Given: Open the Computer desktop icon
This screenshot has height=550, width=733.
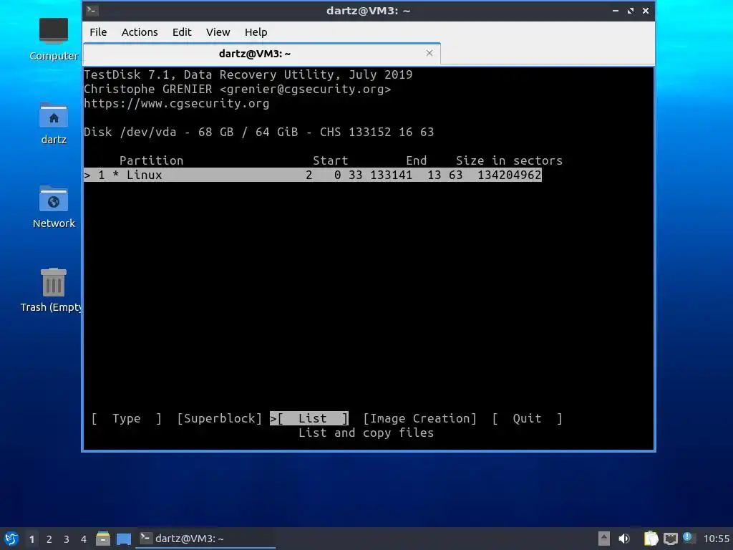Looking at the screenshot, I should coord(53,39).
